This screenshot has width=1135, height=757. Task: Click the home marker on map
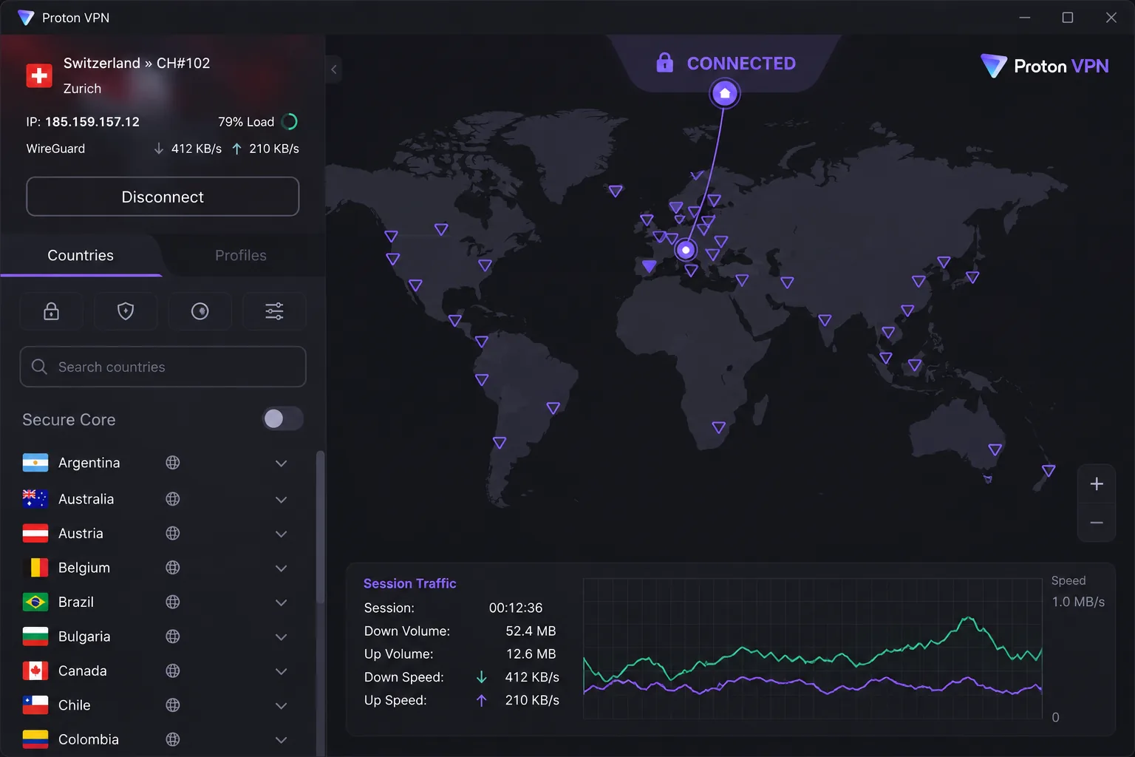pyautogui.click(x=725, y=93)
